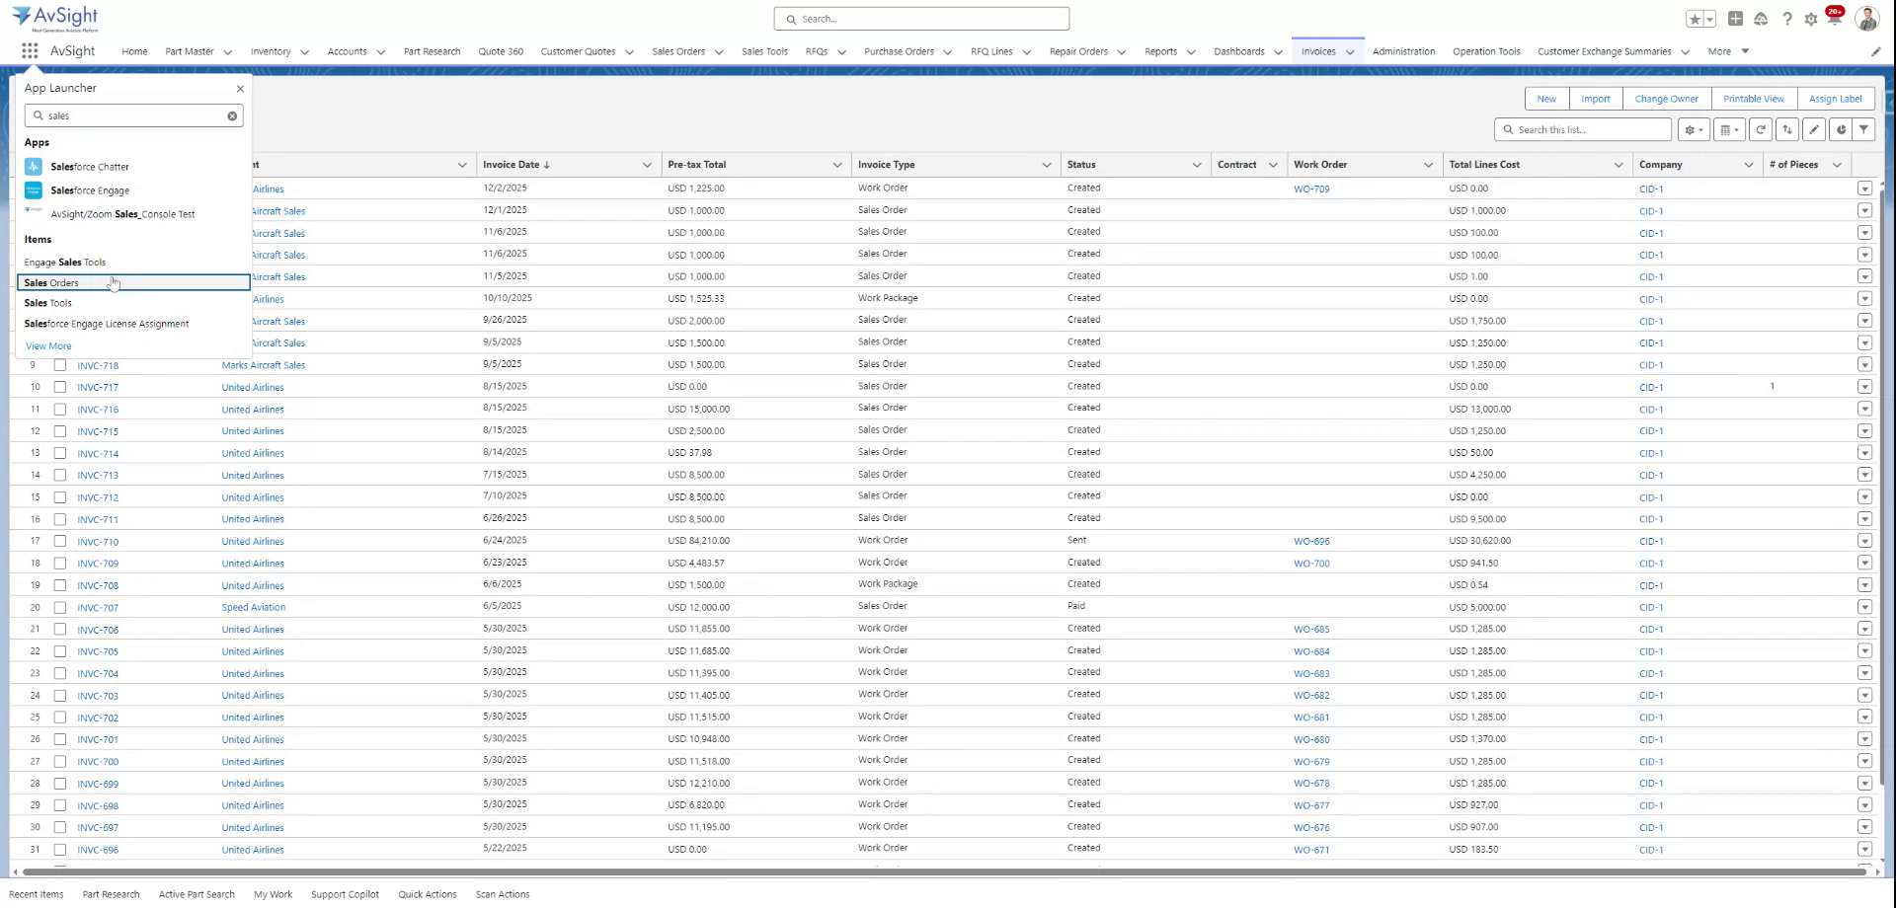This screenshot has width=1896, height=908.
Task: Open the Part Research navigation item
Action: 432,51
